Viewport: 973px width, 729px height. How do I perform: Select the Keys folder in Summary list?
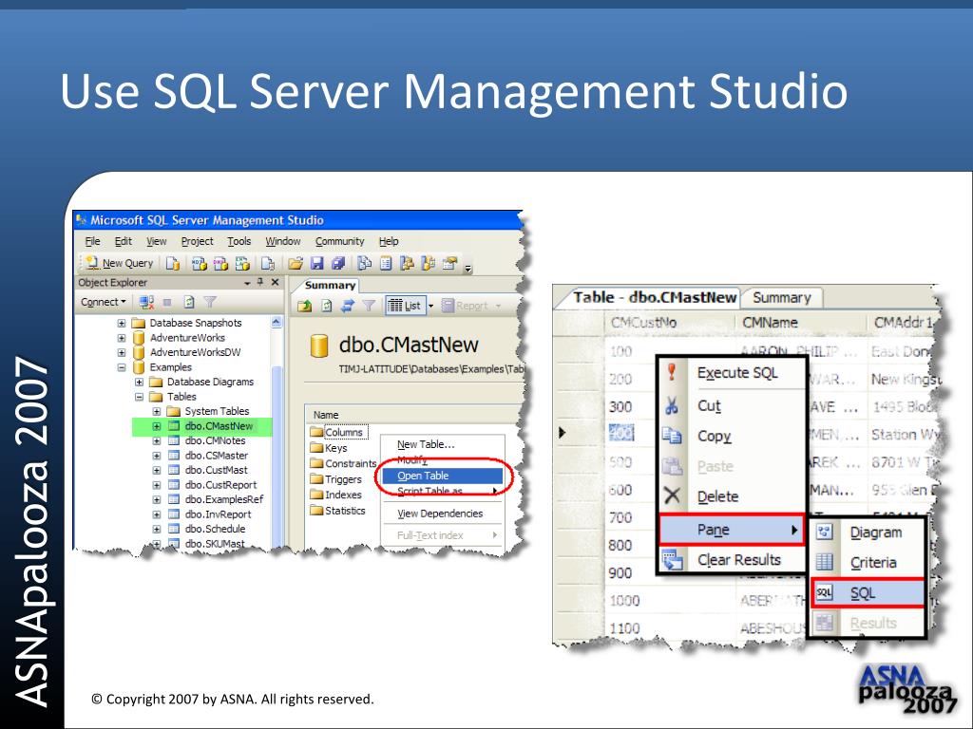point(329,448)
